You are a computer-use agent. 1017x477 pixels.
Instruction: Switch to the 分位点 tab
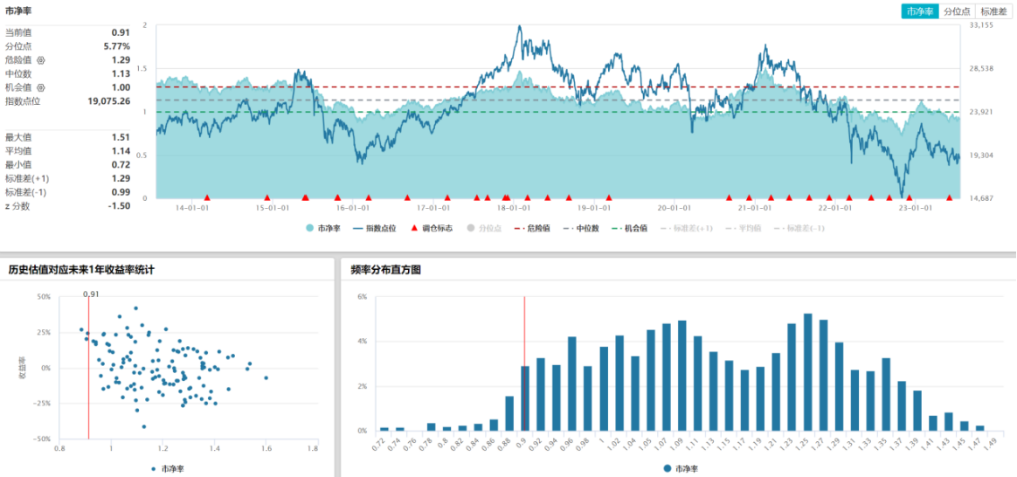click(x=957, y=11)
